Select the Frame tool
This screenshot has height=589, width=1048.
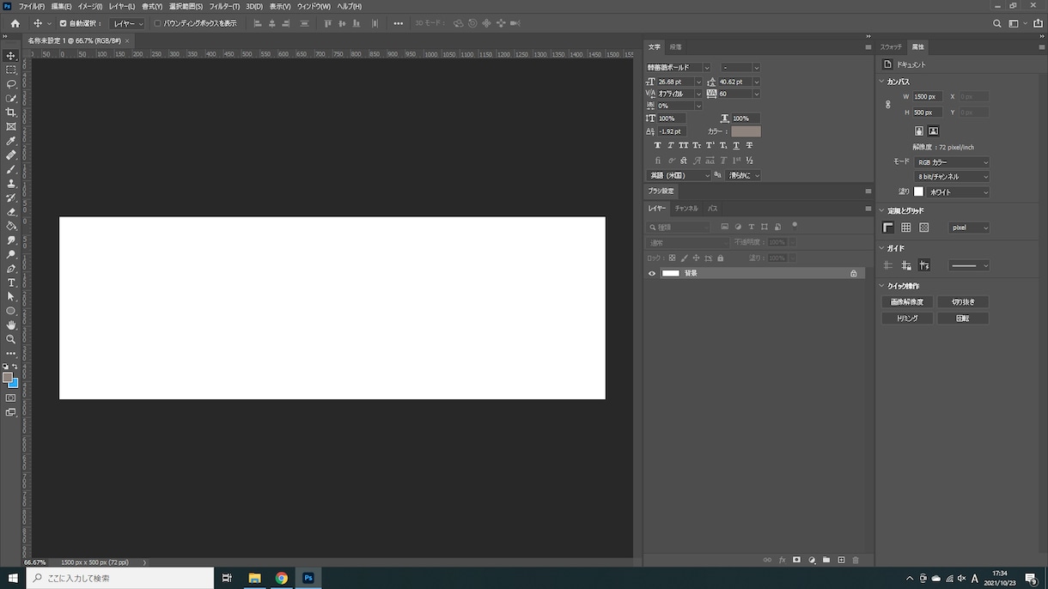[11, 127]
